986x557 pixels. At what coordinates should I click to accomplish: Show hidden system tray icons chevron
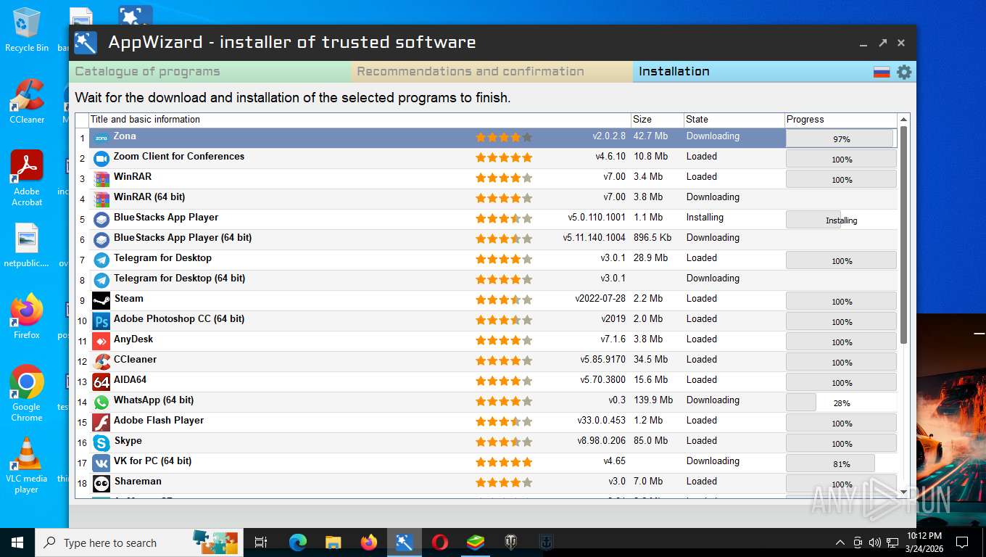point(840,542)
